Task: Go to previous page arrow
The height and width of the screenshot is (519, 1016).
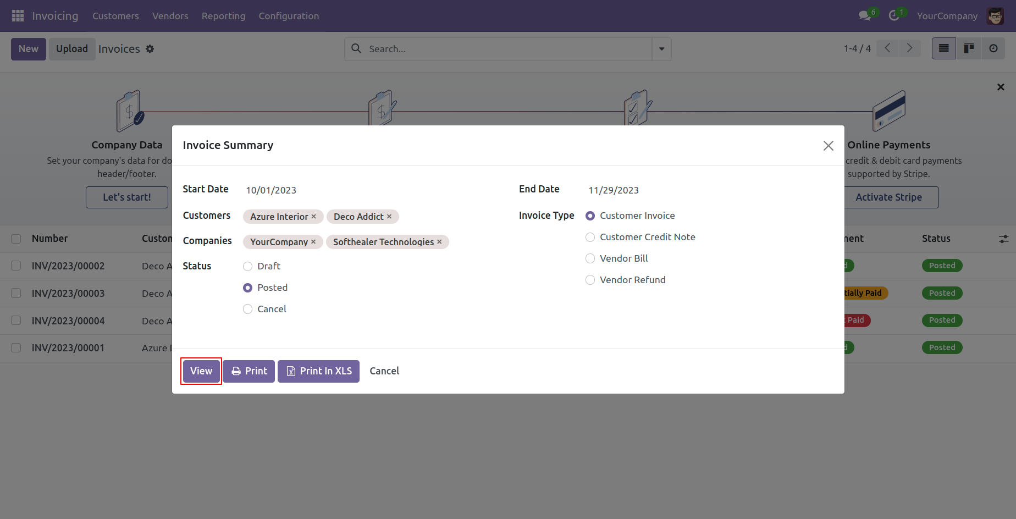Action: [x=887, y=48]
